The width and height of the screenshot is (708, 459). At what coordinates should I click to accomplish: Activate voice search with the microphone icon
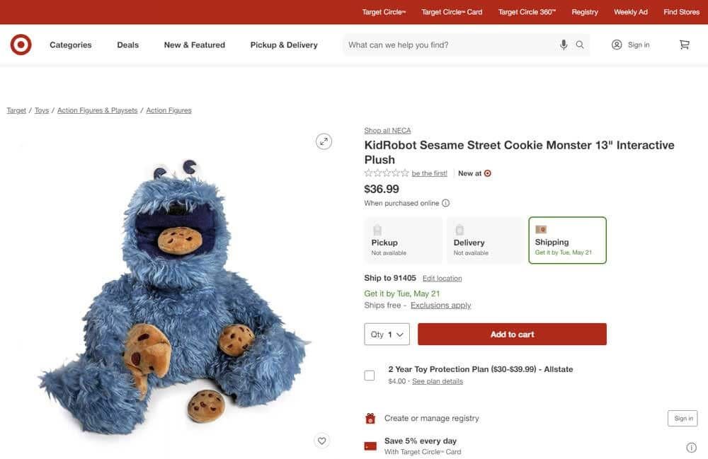point(563,44)
